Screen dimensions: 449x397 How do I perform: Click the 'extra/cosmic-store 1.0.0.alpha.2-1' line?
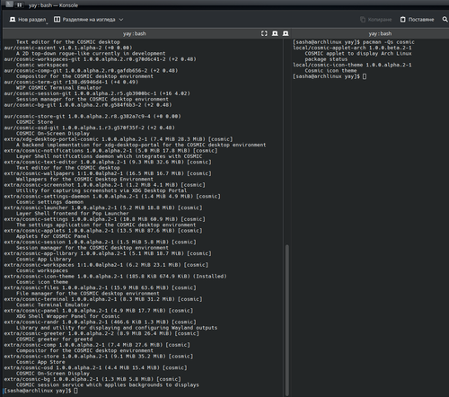click(99, 357)
